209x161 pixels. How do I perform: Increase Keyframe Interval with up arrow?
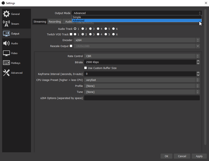coord(198,73)
